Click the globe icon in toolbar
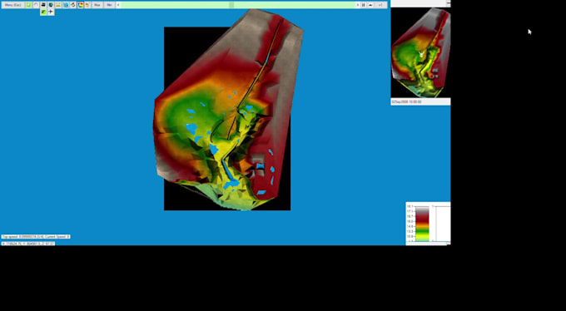 (51, 5)
